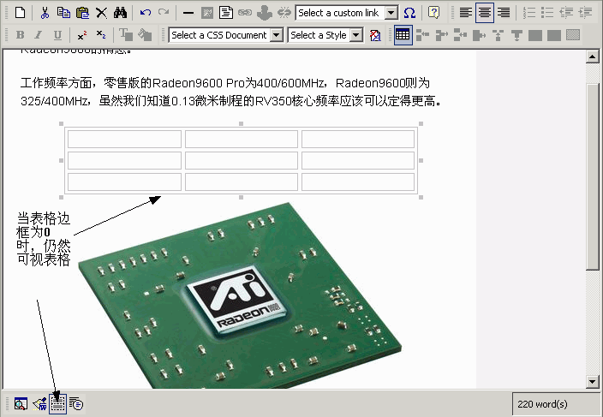Toggle center alignment button
The height and width of the screenshot is (417, 603).
(485, 13)
